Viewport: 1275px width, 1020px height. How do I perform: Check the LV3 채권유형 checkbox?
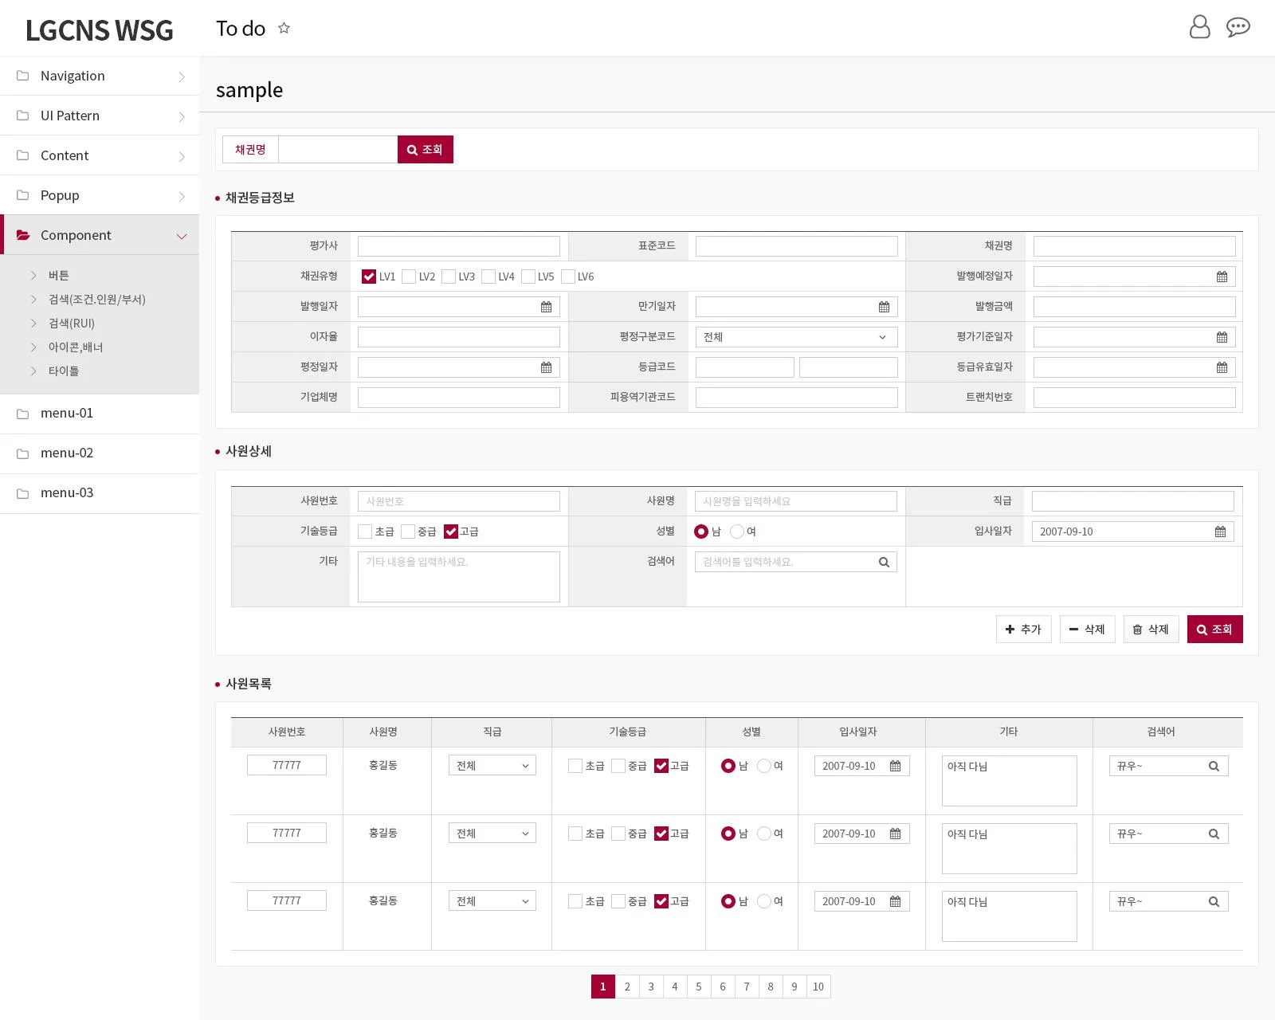click(449, 277)
